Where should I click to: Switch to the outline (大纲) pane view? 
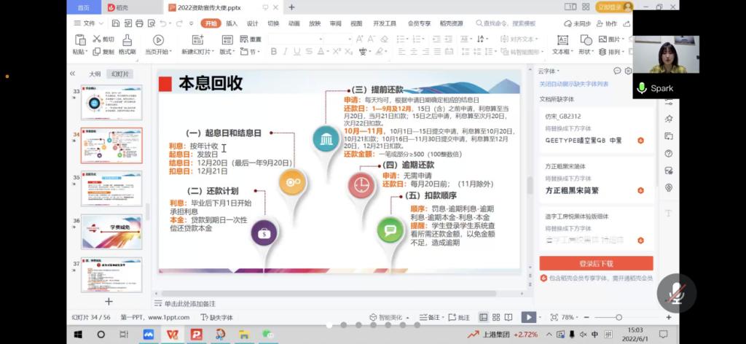tap(95, 74)
